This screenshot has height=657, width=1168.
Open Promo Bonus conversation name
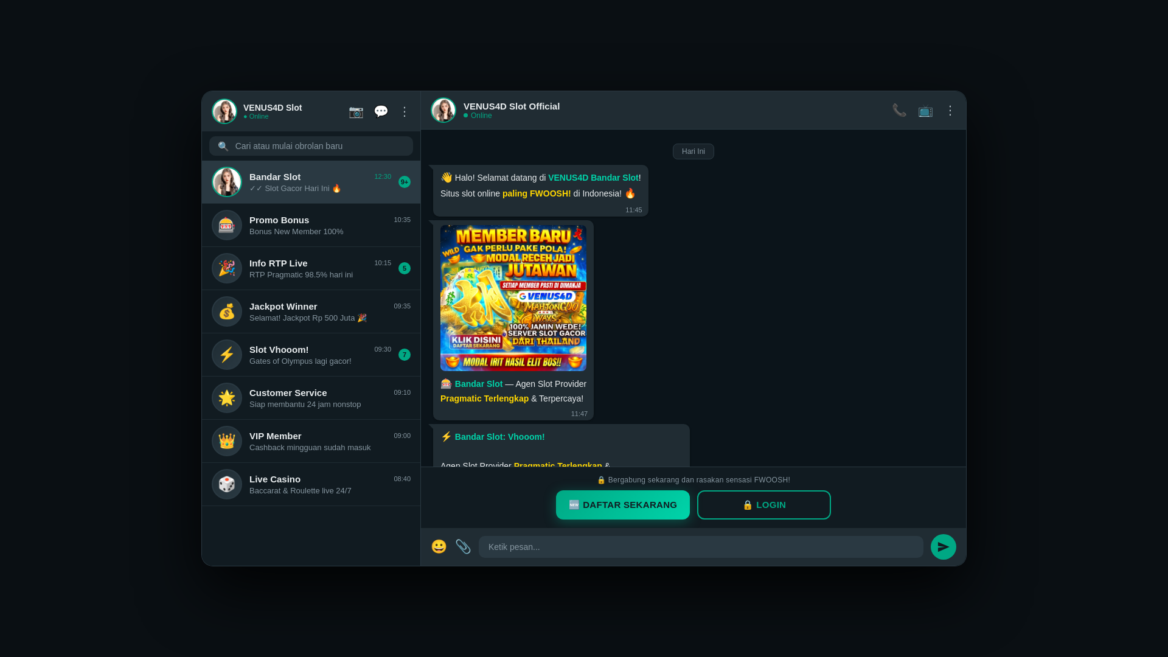pos(279,220)
